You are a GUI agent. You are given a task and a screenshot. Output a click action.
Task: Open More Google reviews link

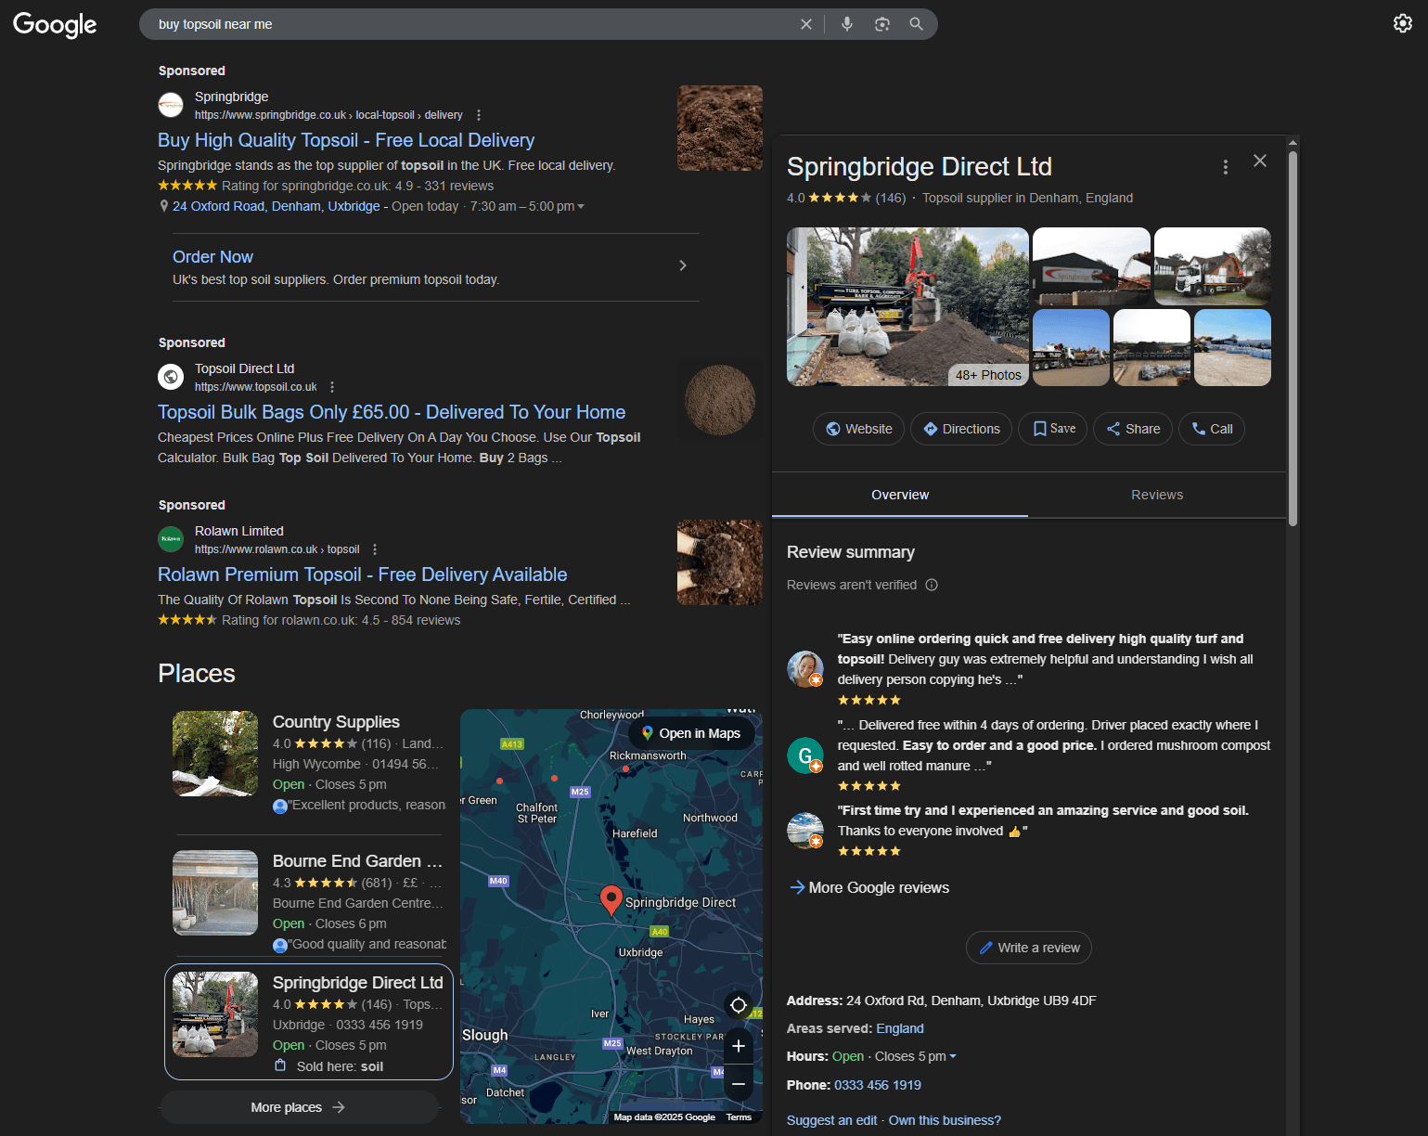[869, 888]
